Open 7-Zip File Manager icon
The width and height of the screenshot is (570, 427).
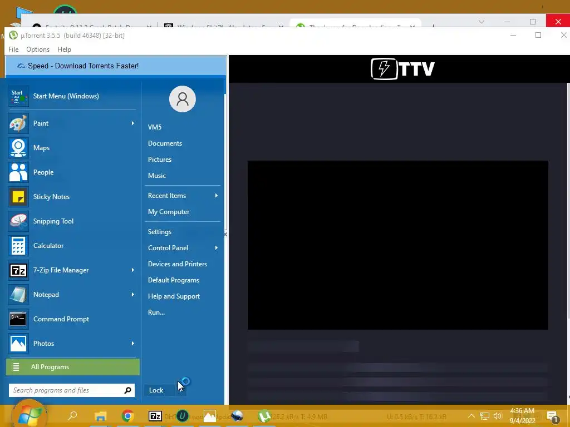(18, 270)
